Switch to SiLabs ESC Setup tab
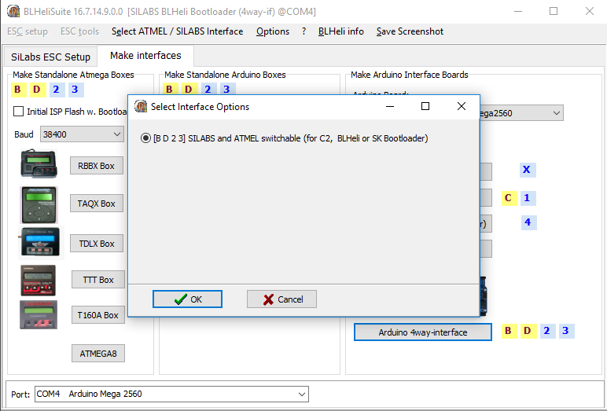 click(x=51, y=57)
